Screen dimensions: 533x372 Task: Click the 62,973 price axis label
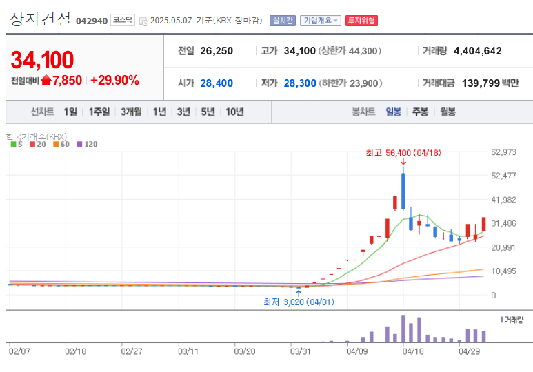(503, 152)
